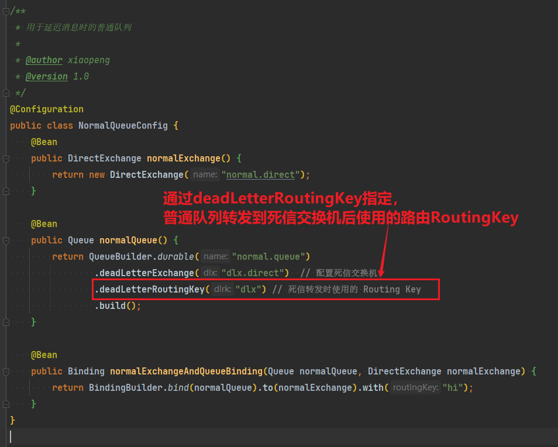Collapse the normalExchange() method fold marker
Image resolution: width=558 pixels, height=447 pixels.
5,159
